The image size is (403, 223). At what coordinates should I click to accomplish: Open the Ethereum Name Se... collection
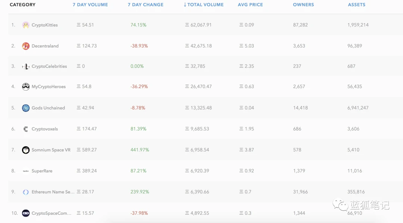[53, 192]
